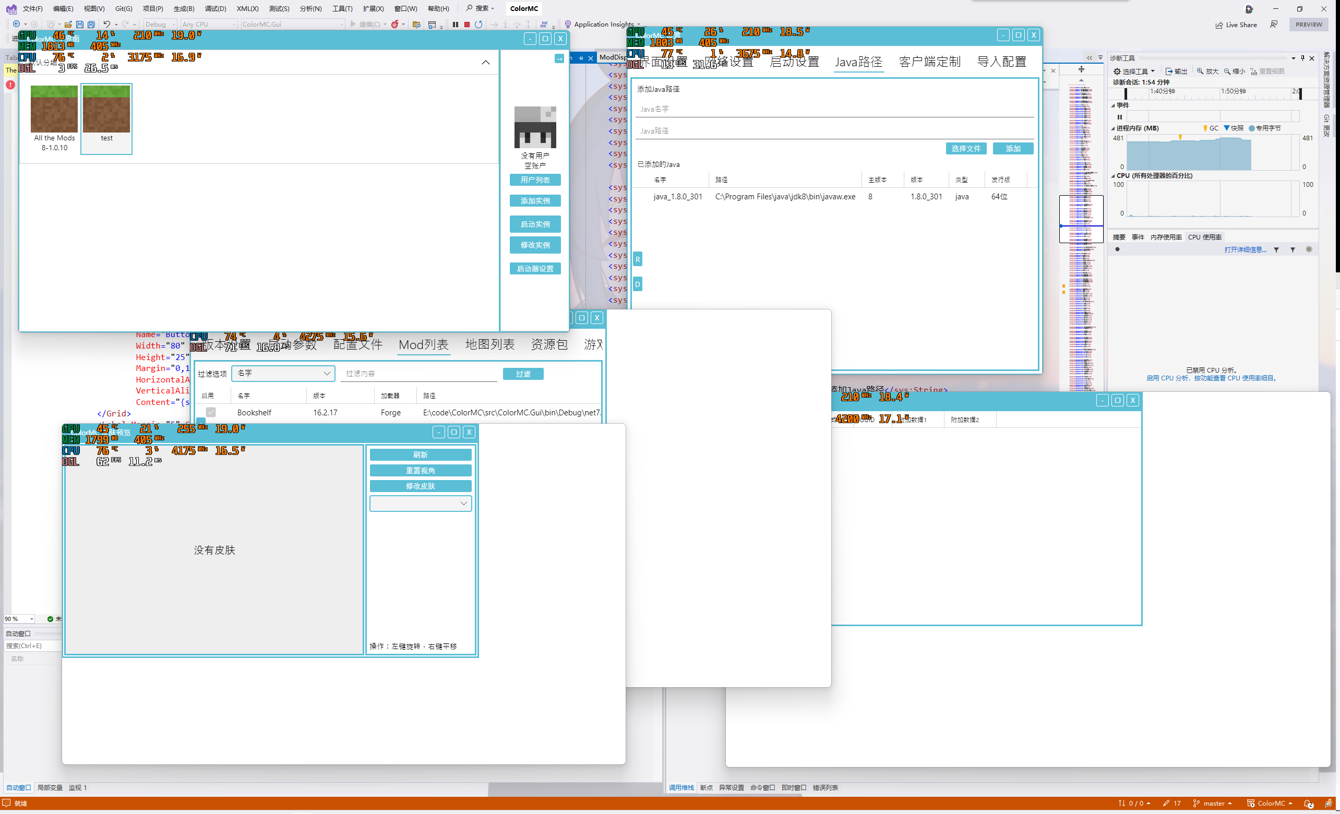Restart the debug session icon

(478, 24)
